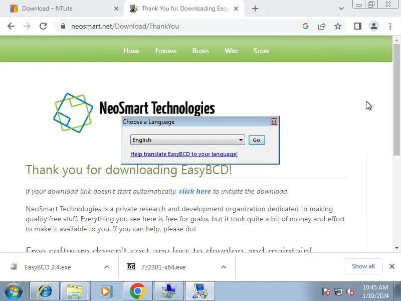Screen dimensions: 401x301
Task: Share this page via the share icon
Action: coord(322,26)
